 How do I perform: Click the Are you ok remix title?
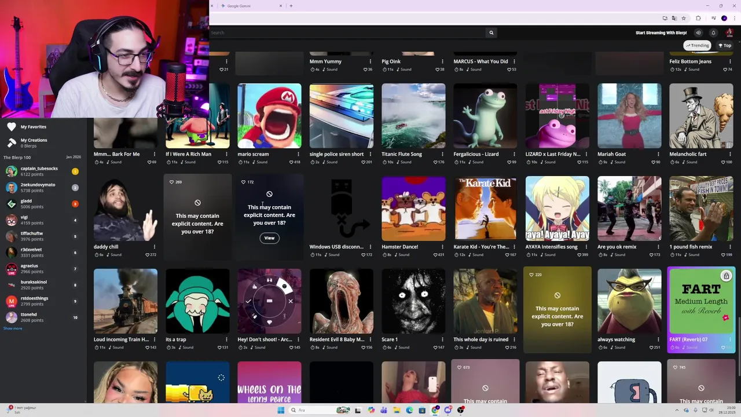coord(617,247)
